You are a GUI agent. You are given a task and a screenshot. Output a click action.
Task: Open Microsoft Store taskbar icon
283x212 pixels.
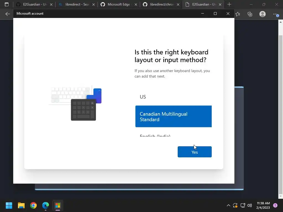pos(58,205)
